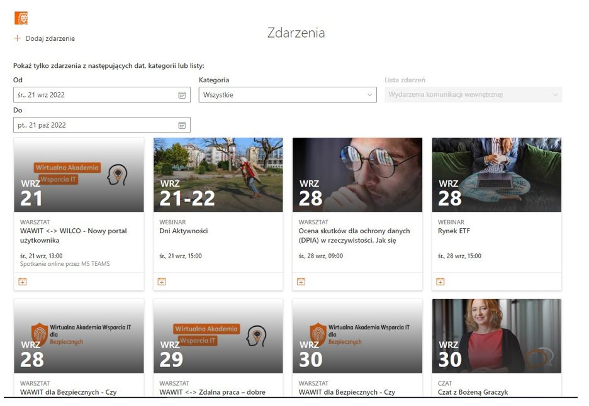Open the Lista zdarzeń dropdown
589x406 pixels.
pyautogui.click(x=473, y=95)
